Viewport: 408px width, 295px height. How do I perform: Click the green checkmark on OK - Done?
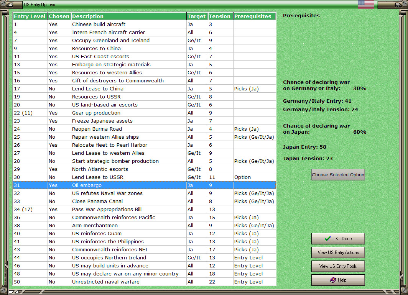click(x=328, y=239)
